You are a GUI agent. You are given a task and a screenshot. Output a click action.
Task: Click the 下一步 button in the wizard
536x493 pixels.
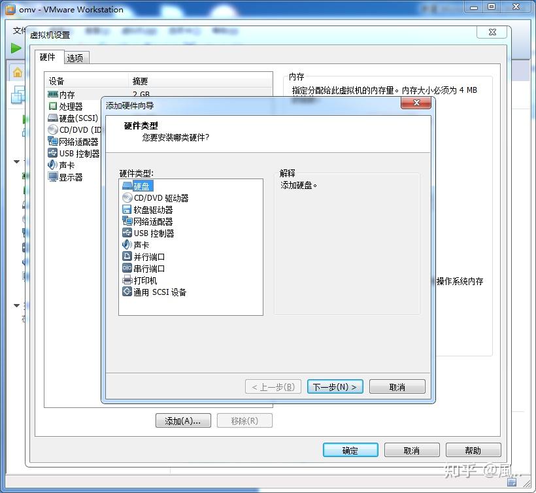click(335, 386)
